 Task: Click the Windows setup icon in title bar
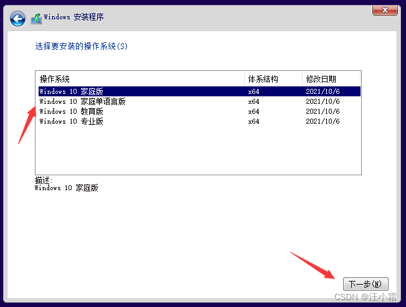point(36,19)
